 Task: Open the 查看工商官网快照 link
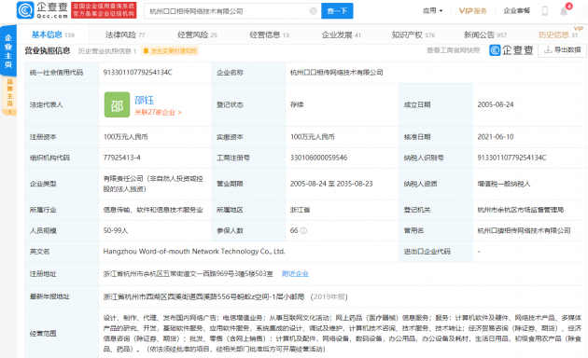click(x=453, y=50)
